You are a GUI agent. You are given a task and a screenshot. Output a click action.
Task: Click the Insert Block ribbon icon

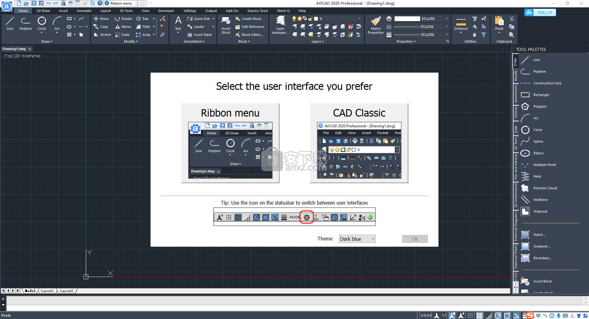pyautogui.click(x=226, y=25)
